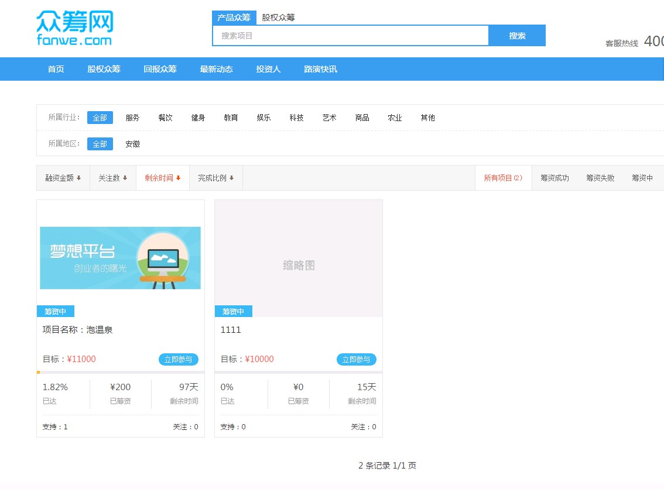
Task: Click the 筹资中 badge on 1111 card
Action: point(233,311)
